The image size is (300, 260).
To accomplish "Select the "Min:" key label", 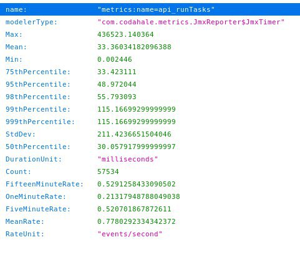I will coord(14,59).
